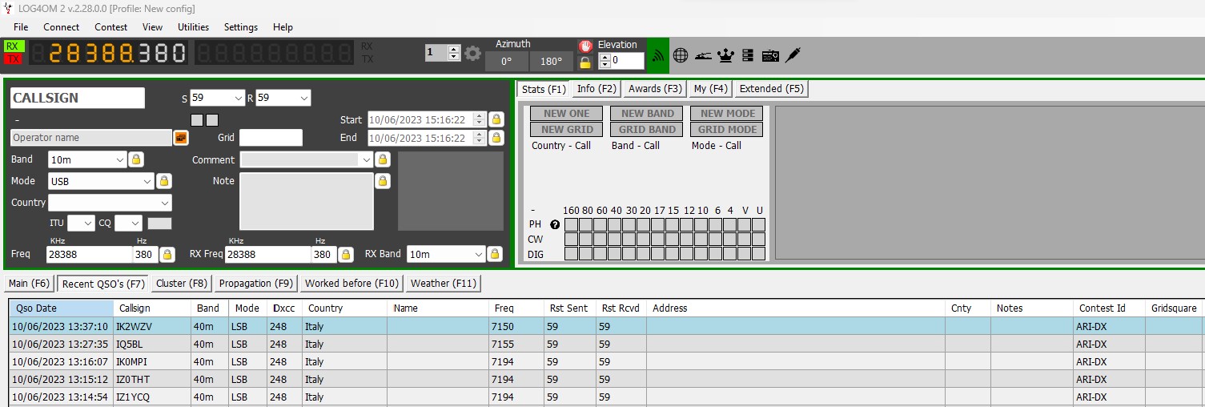The height and width of the screenshot is (407, 1205).
Task: Click the Start time spinner arrows
Action: point(480,119)
